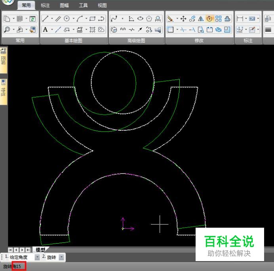Select the Spline curve tool
This screenshot has width=274, height=271.
[x=114, y=19]
